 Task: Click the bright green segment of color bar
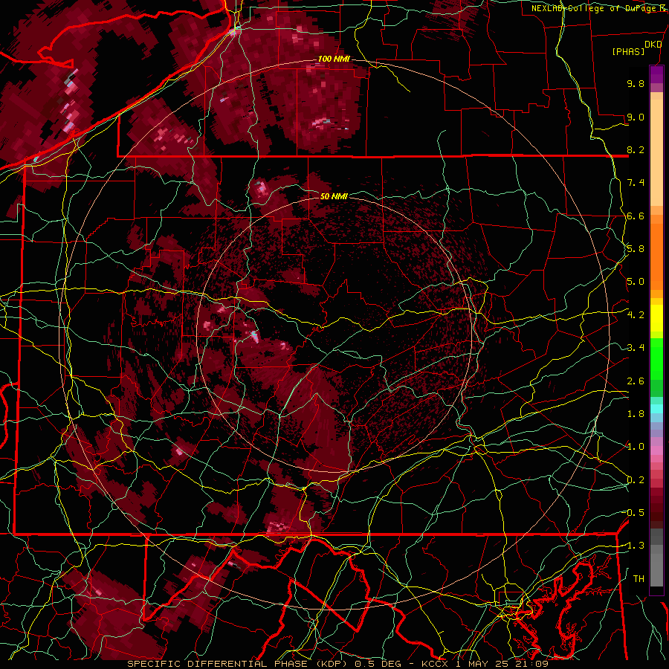click(656, 358)
